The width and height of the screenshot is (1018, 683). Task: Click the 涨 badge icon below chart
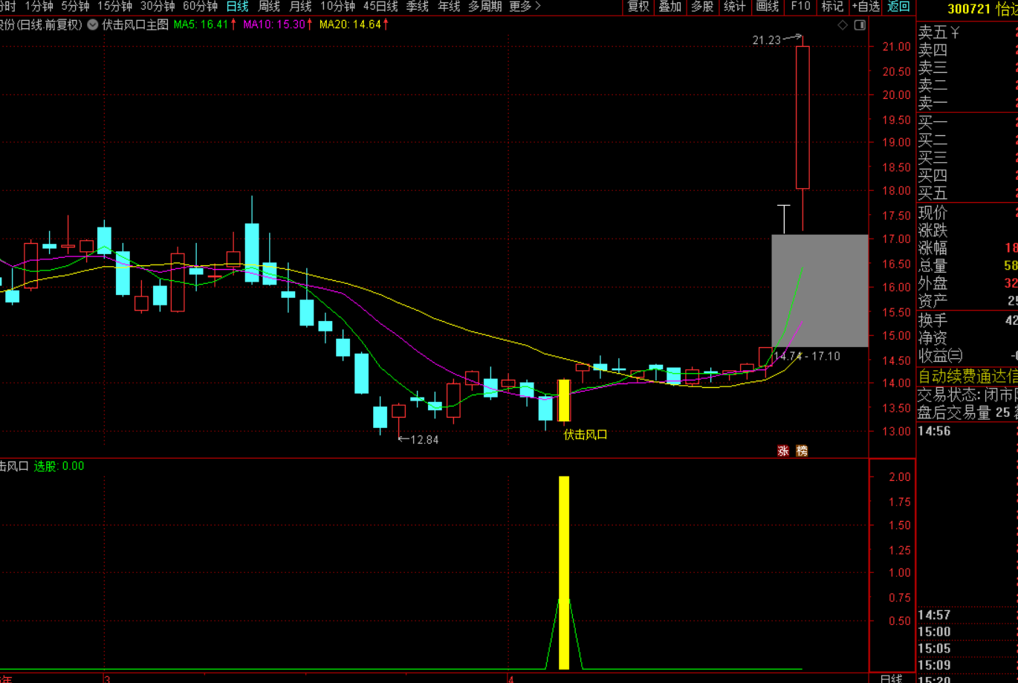point(783,450)
